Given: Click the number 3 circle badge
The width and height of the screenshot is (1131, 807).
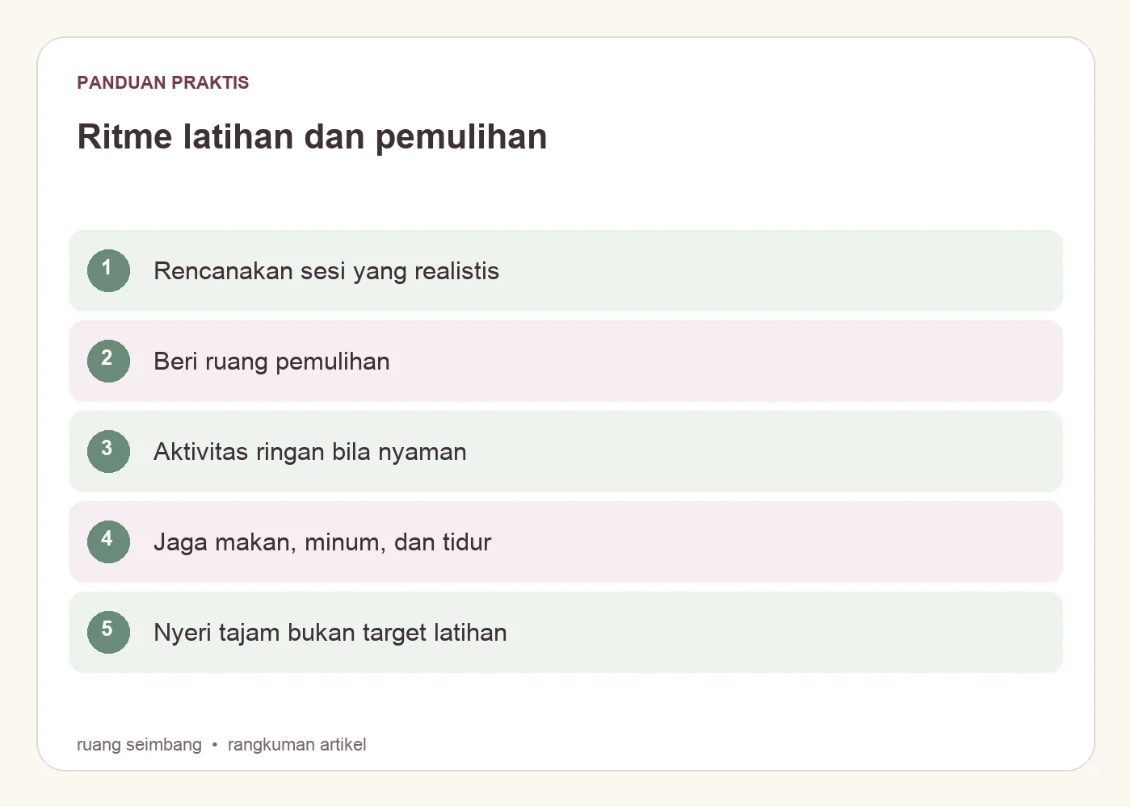Looking at the screenshot, I should 108,451.
